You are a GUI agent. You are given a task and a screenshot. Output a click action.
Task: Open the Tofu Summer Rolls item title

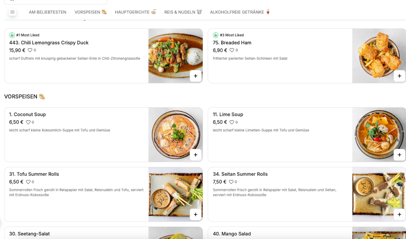coord(34,174)
